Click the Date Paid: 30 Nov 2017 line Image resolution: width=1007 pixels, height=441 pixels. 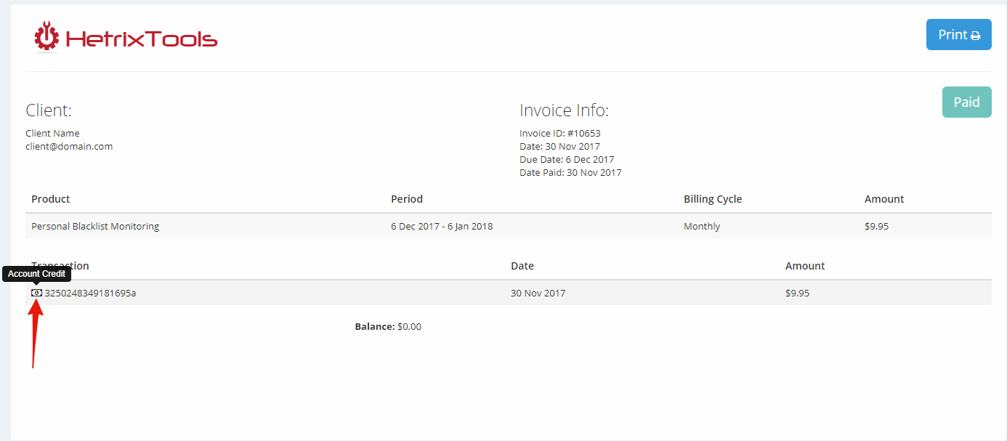(x=570, y=172)
